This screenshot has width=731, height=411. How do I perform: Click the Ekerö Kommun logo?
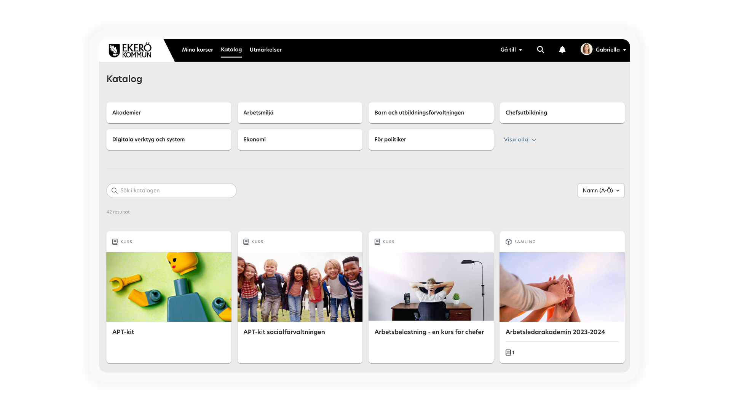(130, 50)
